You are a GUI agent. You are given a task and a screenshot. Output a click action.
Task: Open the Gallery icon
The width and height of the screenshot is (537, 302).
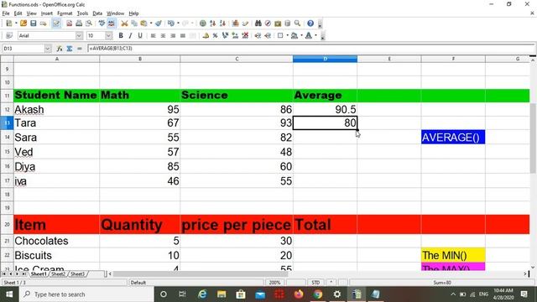click(x=278, y=23)
